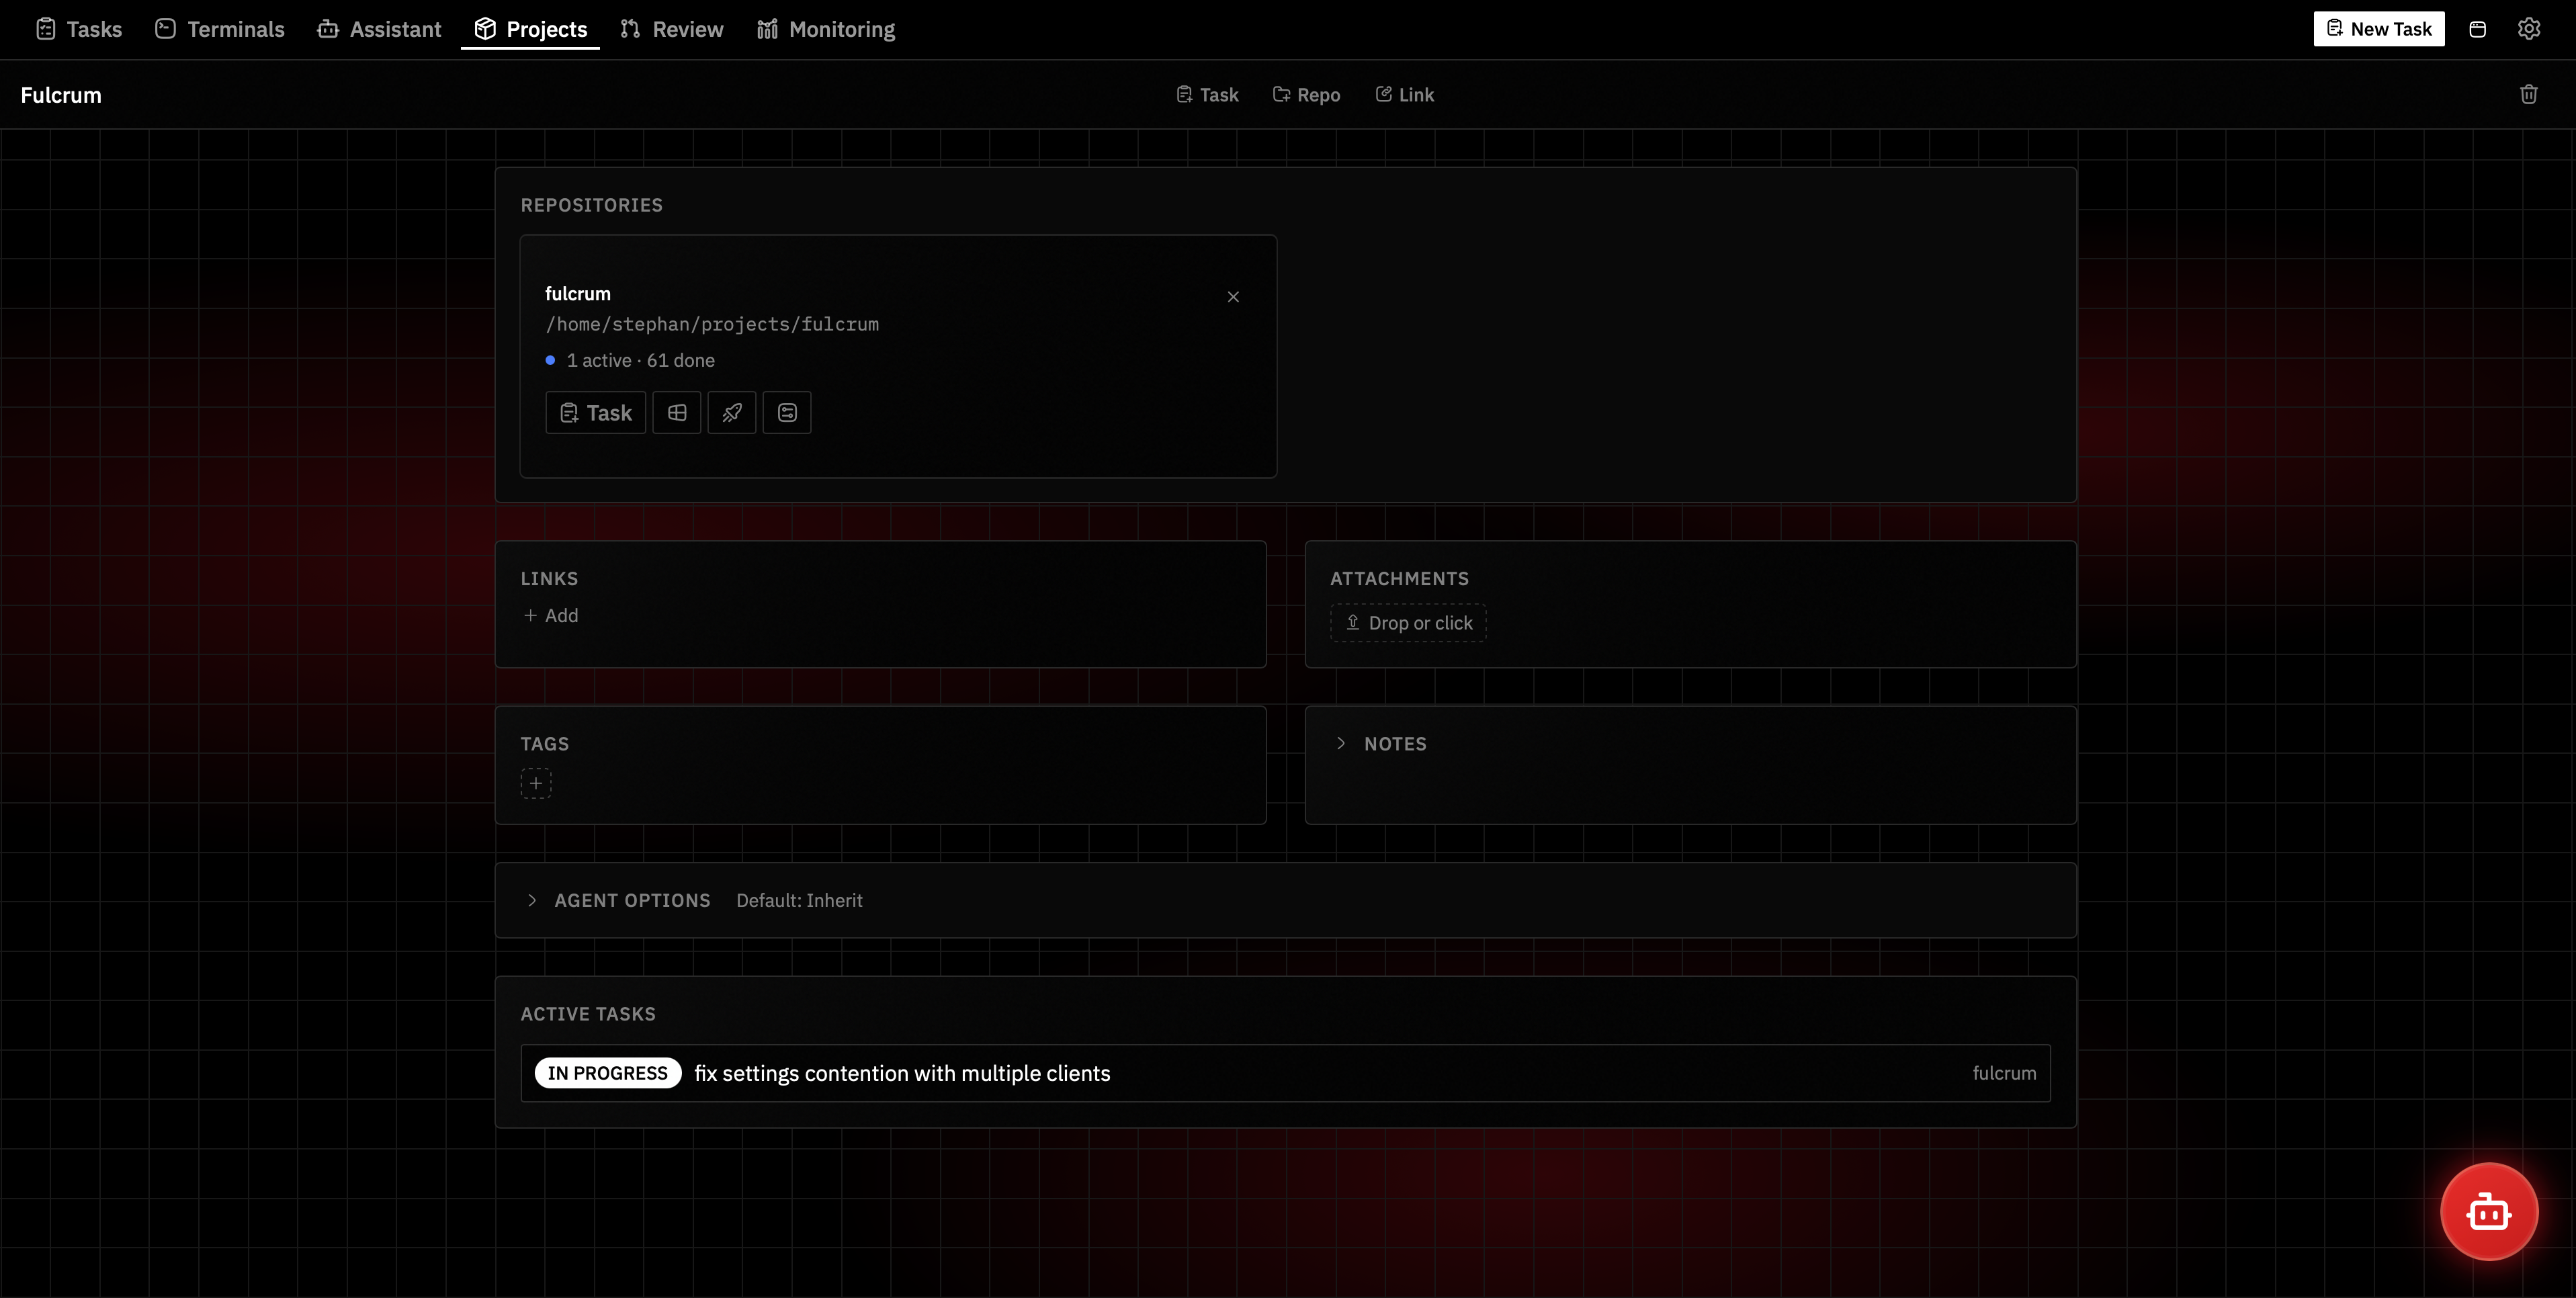The width and height of the screenshot is (2576, 1298).
Task: Click the Repo button in project header
Action: 1306,95
